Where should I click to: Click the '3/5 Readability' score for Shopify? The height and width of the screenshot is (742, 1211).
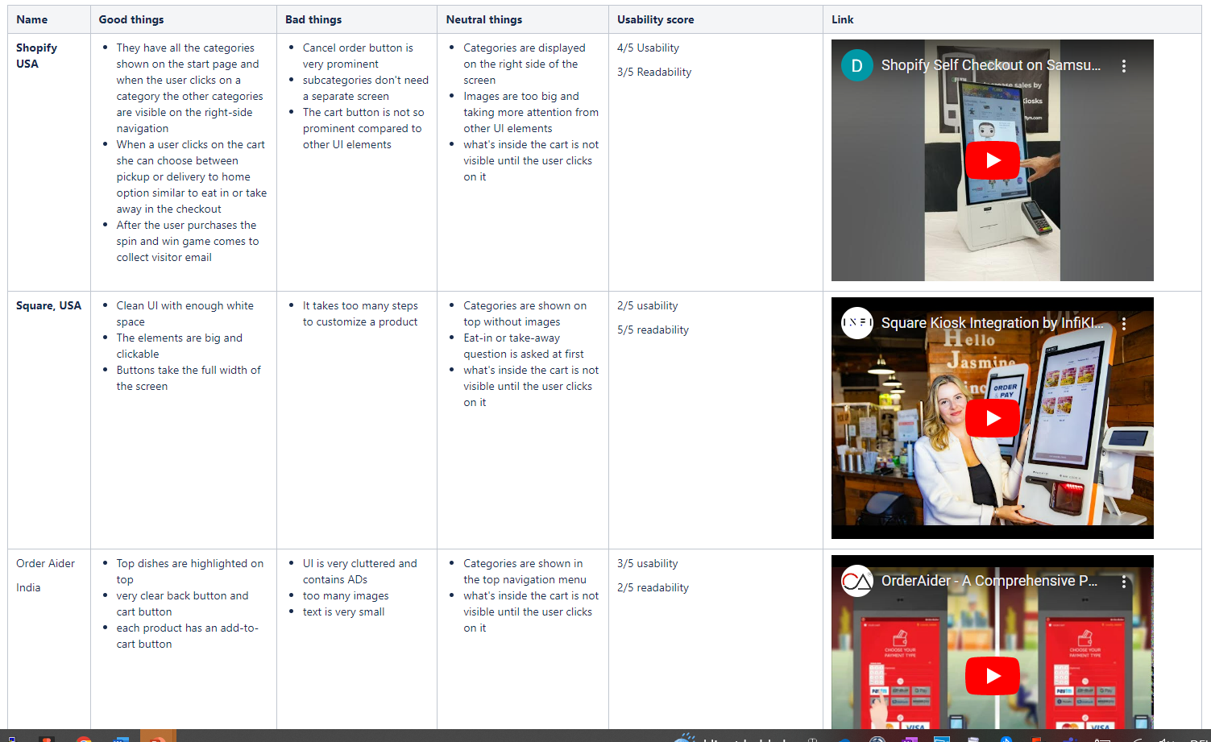point(654,72)
